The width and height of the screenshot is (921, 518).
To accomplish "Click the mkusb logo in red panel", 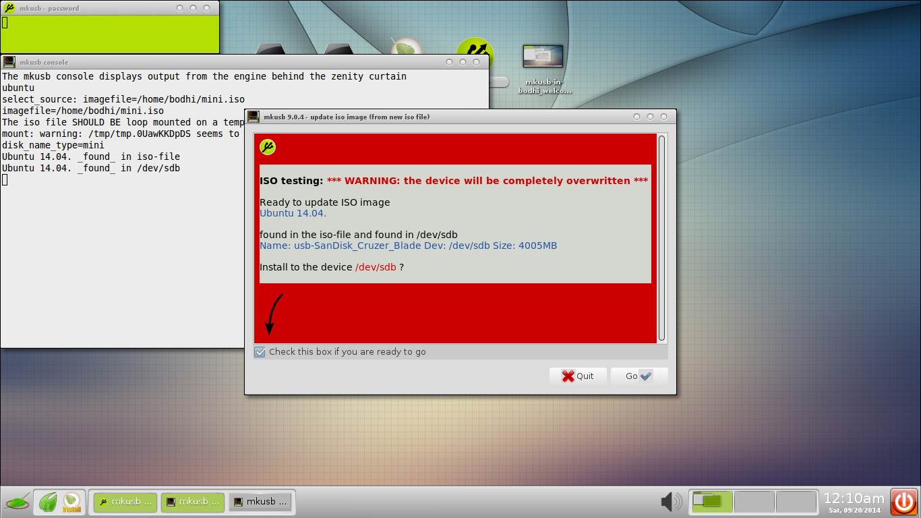I will click(x=268, y=147).
